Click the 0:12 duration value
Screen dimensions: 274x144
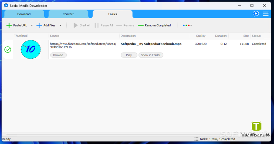coord(224,44)
